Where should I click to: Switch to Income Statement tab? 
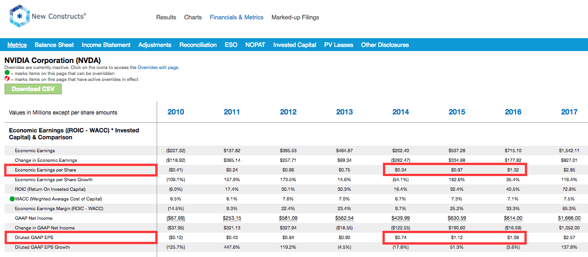pyautogui.click(x=106, y=45)
